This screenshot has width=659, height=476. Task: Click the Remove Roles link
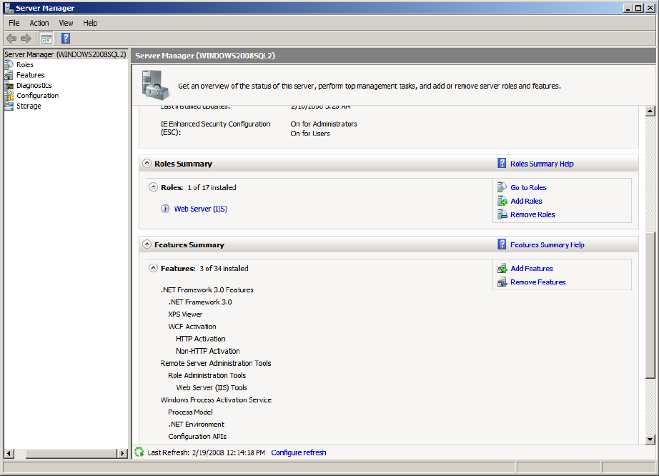532,214
